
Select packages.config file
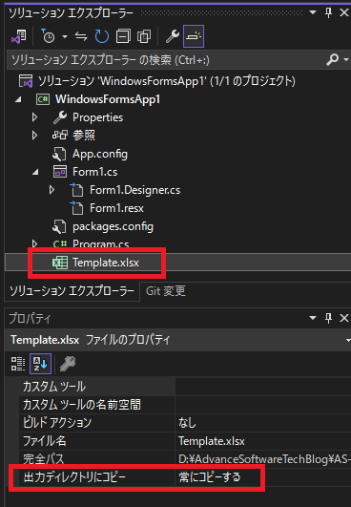(113, 226)
